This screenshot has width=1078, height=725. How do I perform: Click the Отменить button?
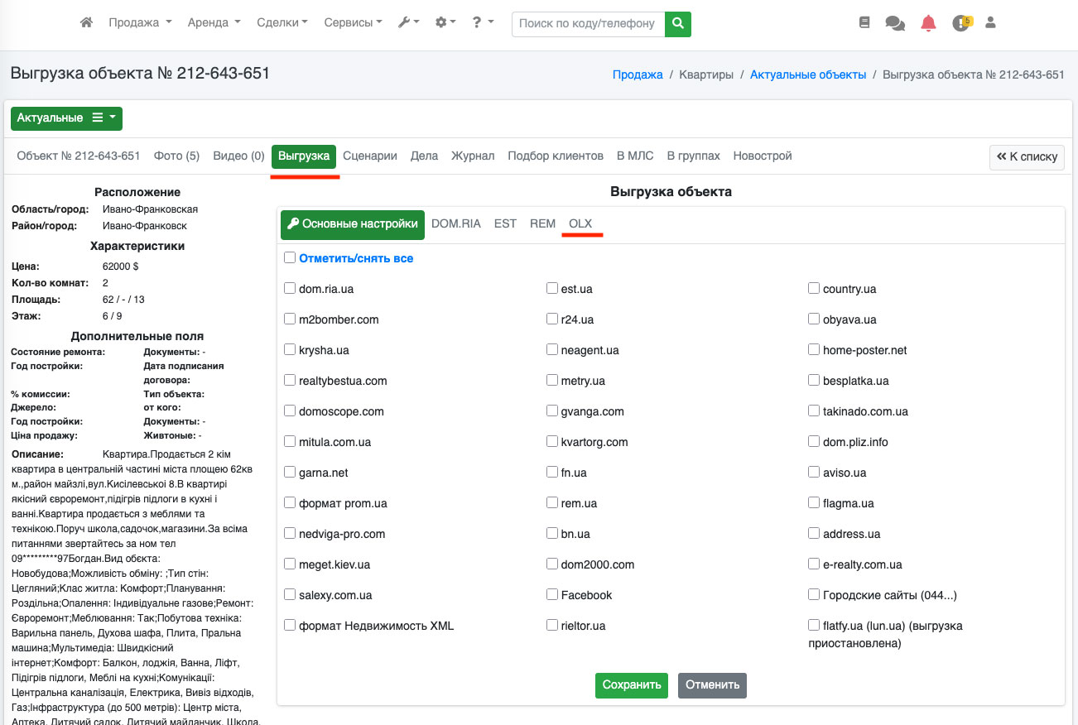click(x=712, y=685)
